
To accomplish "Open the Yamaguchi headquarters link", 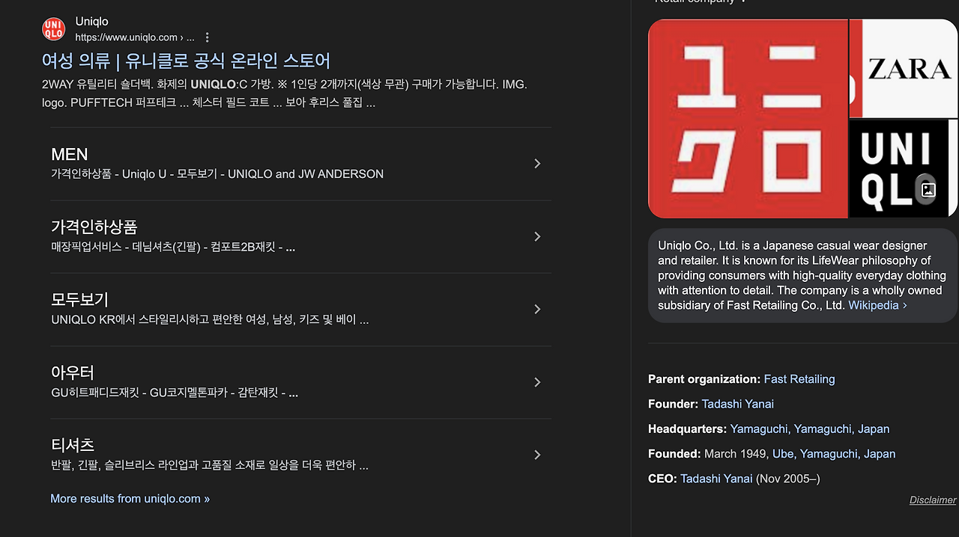I will (758, 429).
